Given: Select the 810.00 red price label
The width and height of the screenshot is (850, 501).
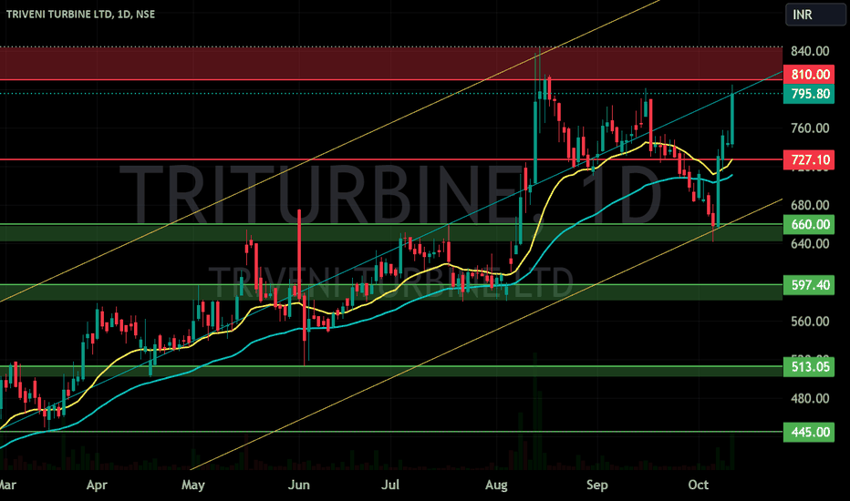Looking at the screenshot, I should point(809,74).
